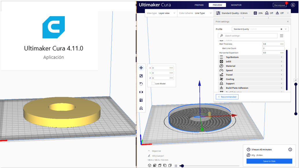
Task: Click the Horizontal Expansion value field
Action: [x=273, y=52]
